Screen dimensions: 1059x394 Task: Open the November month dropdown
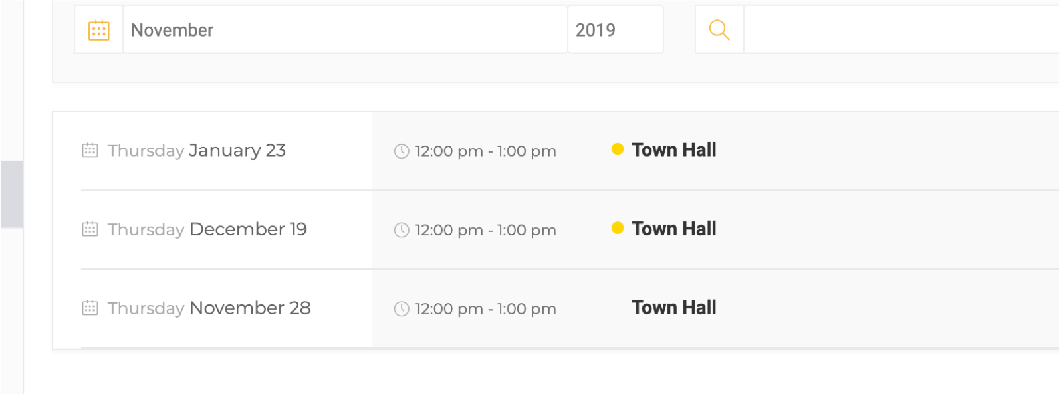pyautogui.click(x=345, y=30)
